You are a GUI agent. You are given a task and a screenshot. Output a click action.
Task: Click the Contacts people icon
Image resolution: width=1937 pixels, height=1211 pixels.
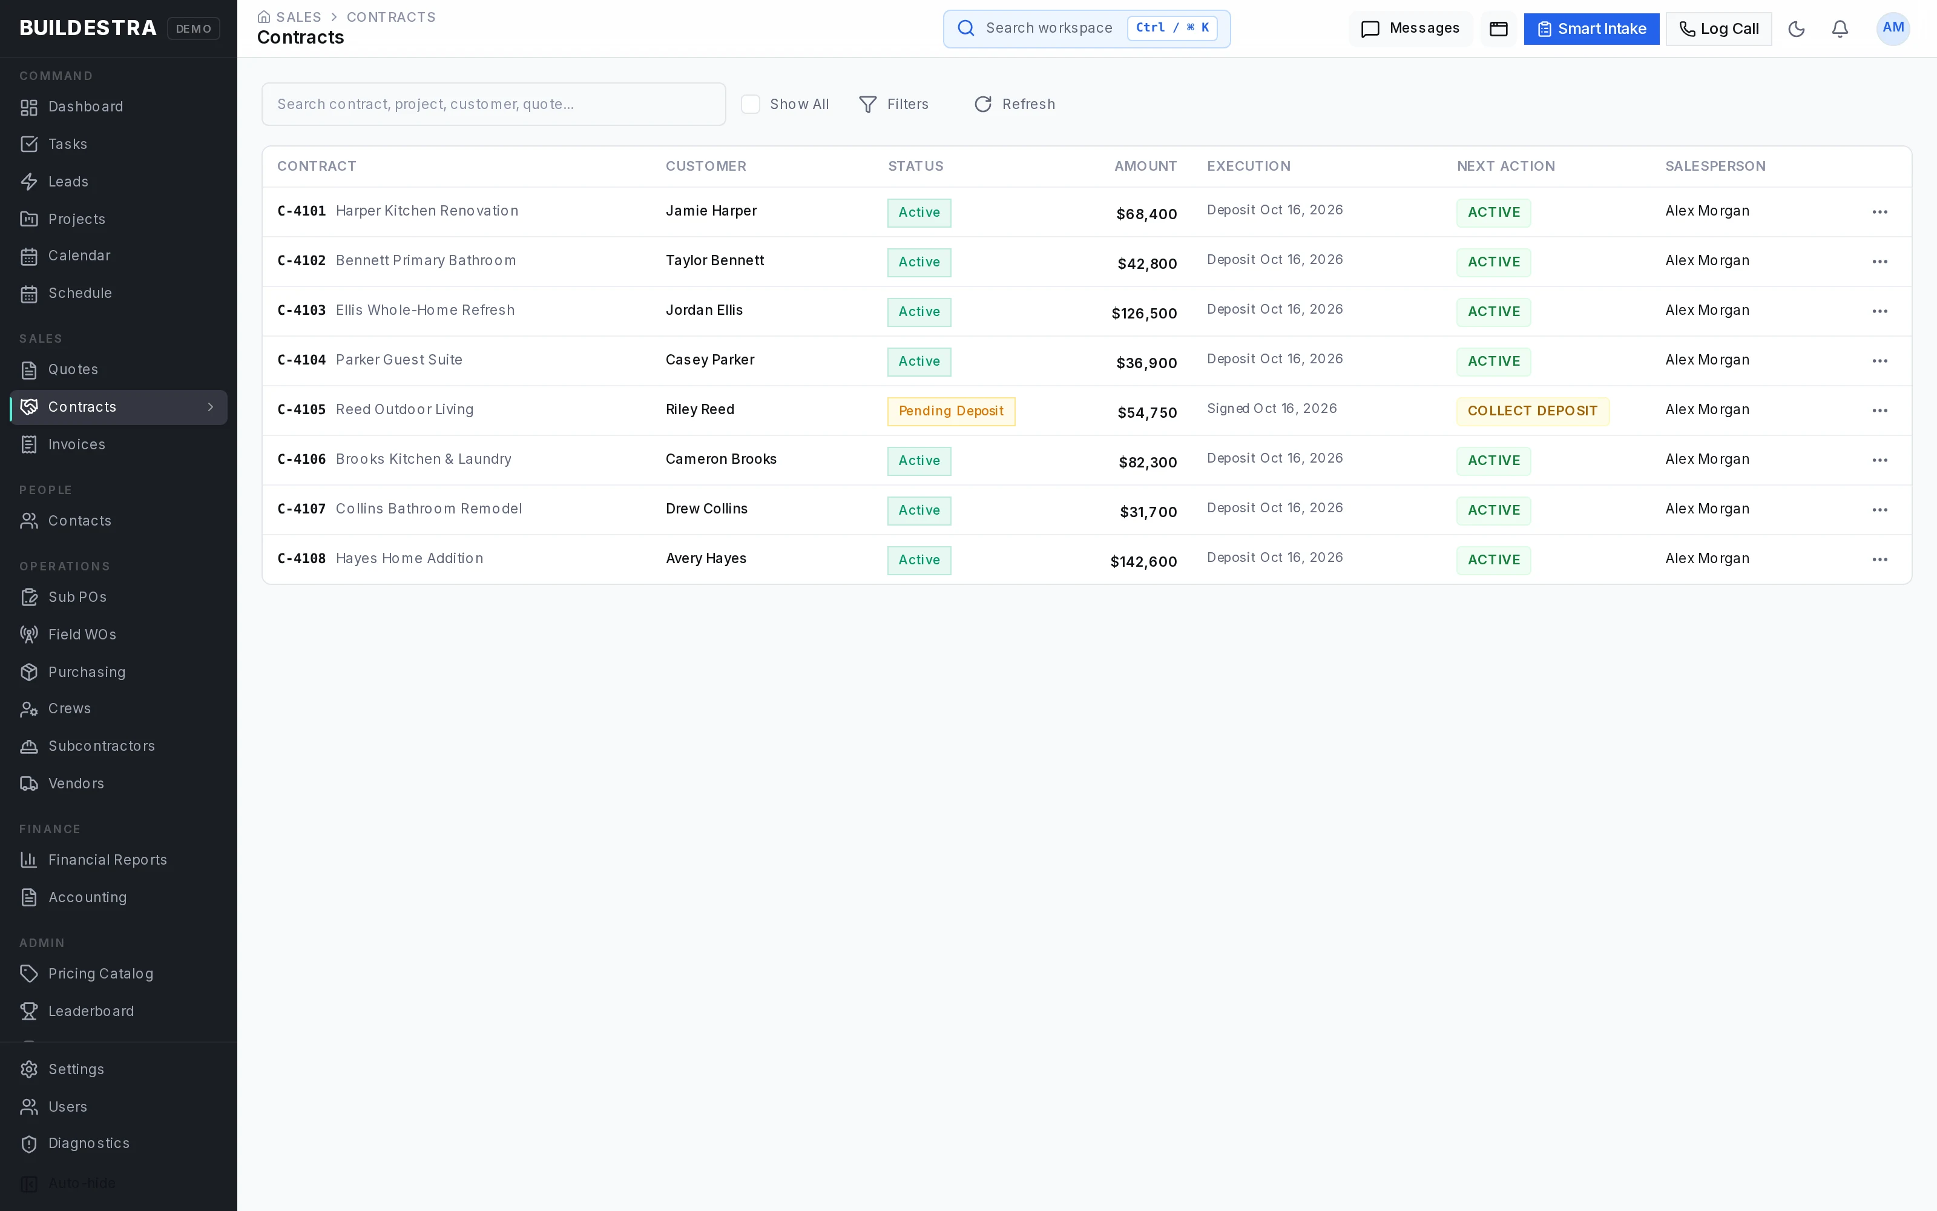[29, 521]
